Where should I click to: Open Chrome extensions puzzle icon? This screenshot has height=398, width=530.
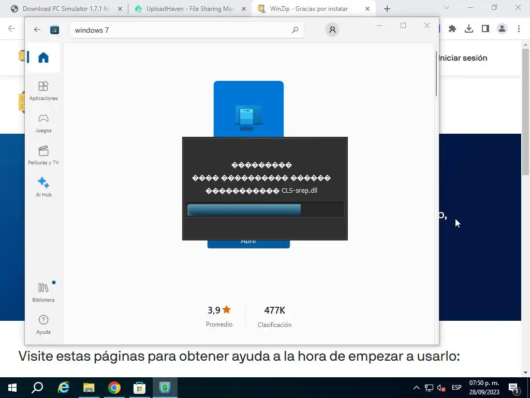452,29
